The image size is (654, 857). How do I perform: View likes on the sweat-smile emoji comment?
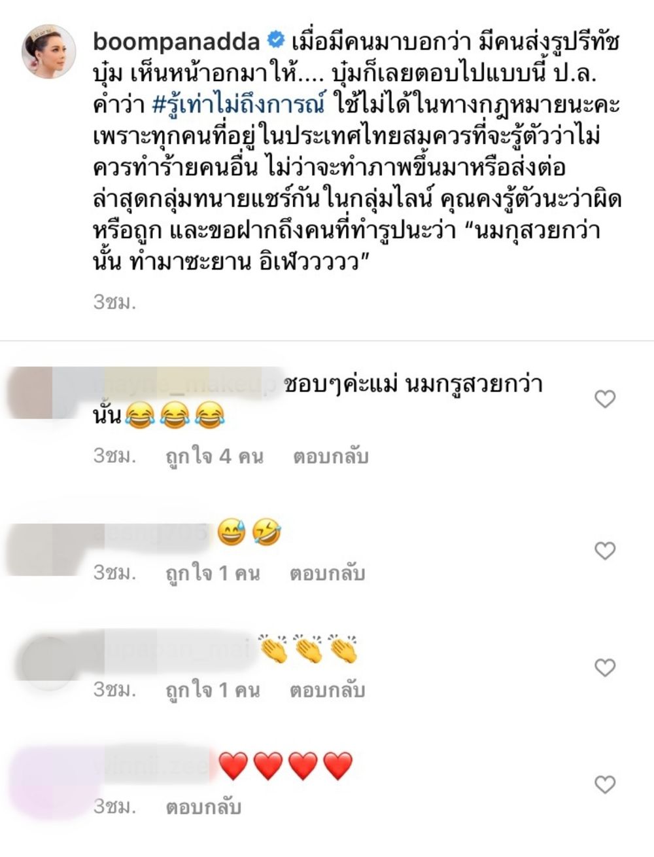click(212, 574)
